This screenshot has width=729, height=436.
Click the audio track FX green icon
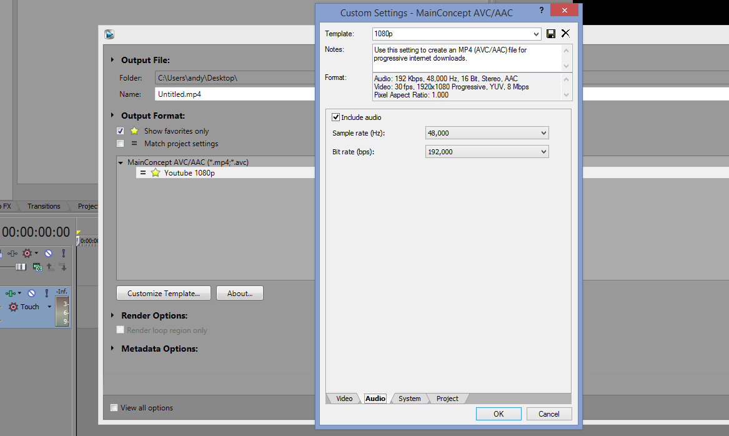[x=10, y=294]
